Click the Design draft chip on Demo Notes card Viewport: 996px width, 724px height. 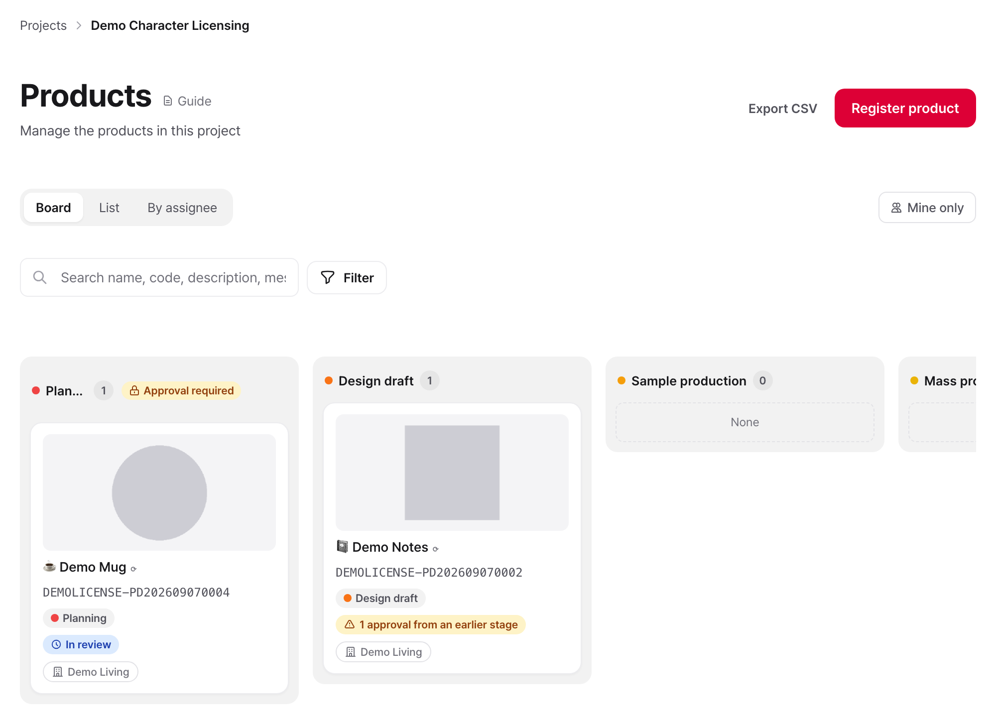click(x=380, y=598)
